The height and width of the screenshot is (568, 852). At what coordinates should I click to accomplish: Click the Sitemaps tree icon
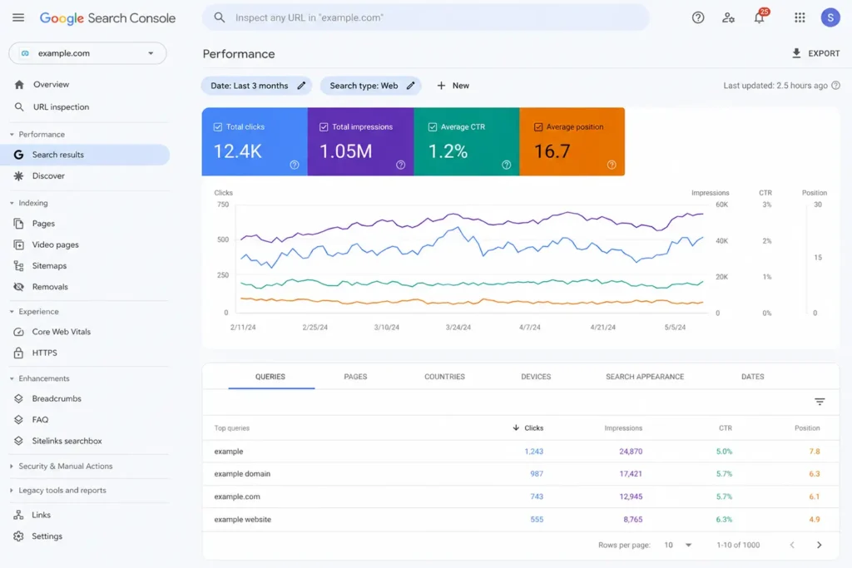18,265
